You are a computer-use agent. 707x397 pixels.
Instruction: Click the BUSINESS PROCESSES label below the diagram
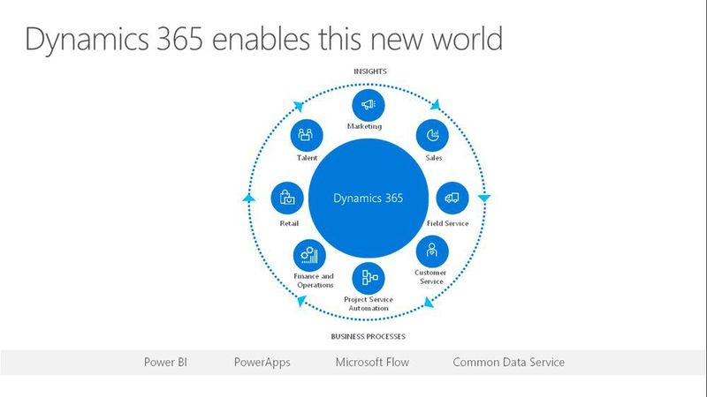point(369,336)
